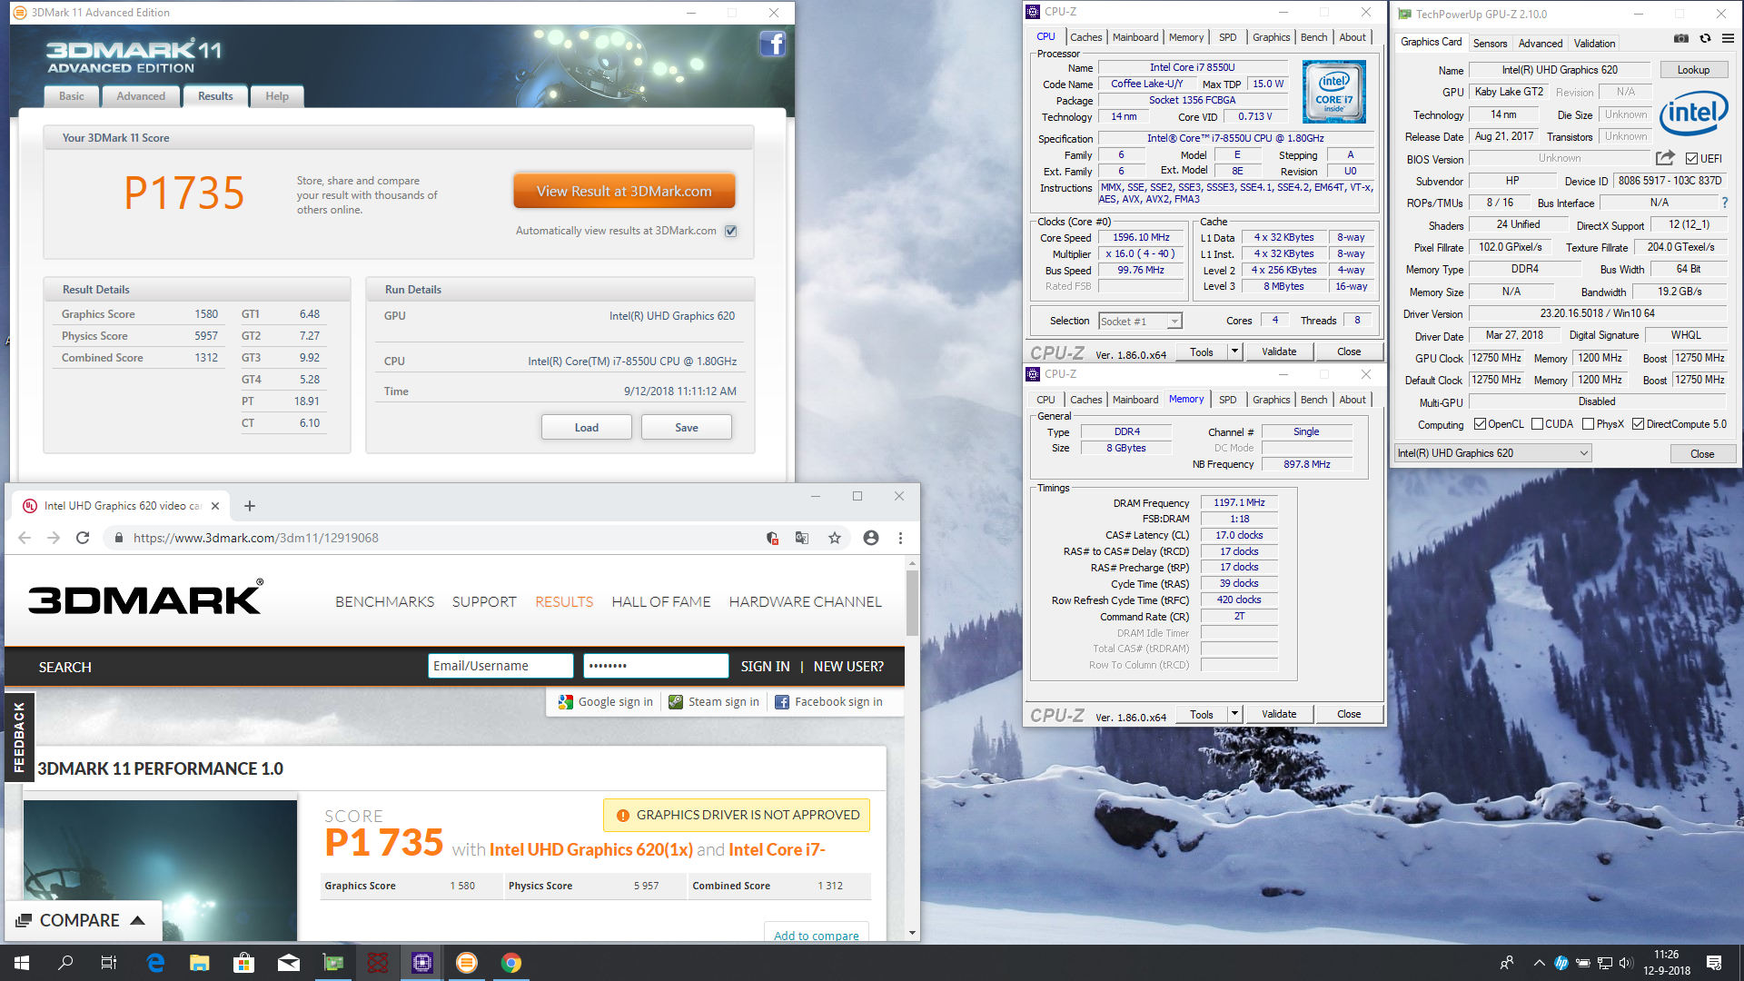The width and height of the screenshot is (1744, 981).
Task: Click the Save button in Run Details
Action: pyautogui.click(x=687, y=427)
